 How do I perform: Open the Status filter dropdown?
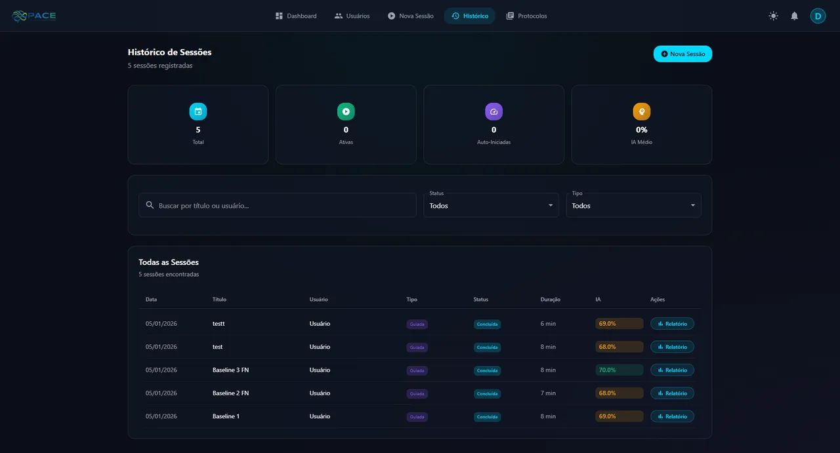pos(491,205)
